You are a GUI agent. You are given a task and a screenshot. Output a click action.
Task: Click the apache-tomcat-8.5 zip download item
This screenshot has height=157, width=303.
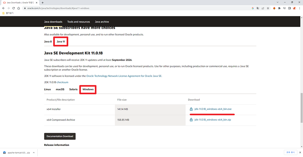click(19, 153)
